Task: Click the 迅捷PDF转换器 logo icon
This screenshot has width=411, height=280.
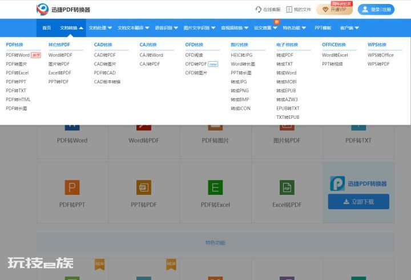Action: tap(42, 10)
